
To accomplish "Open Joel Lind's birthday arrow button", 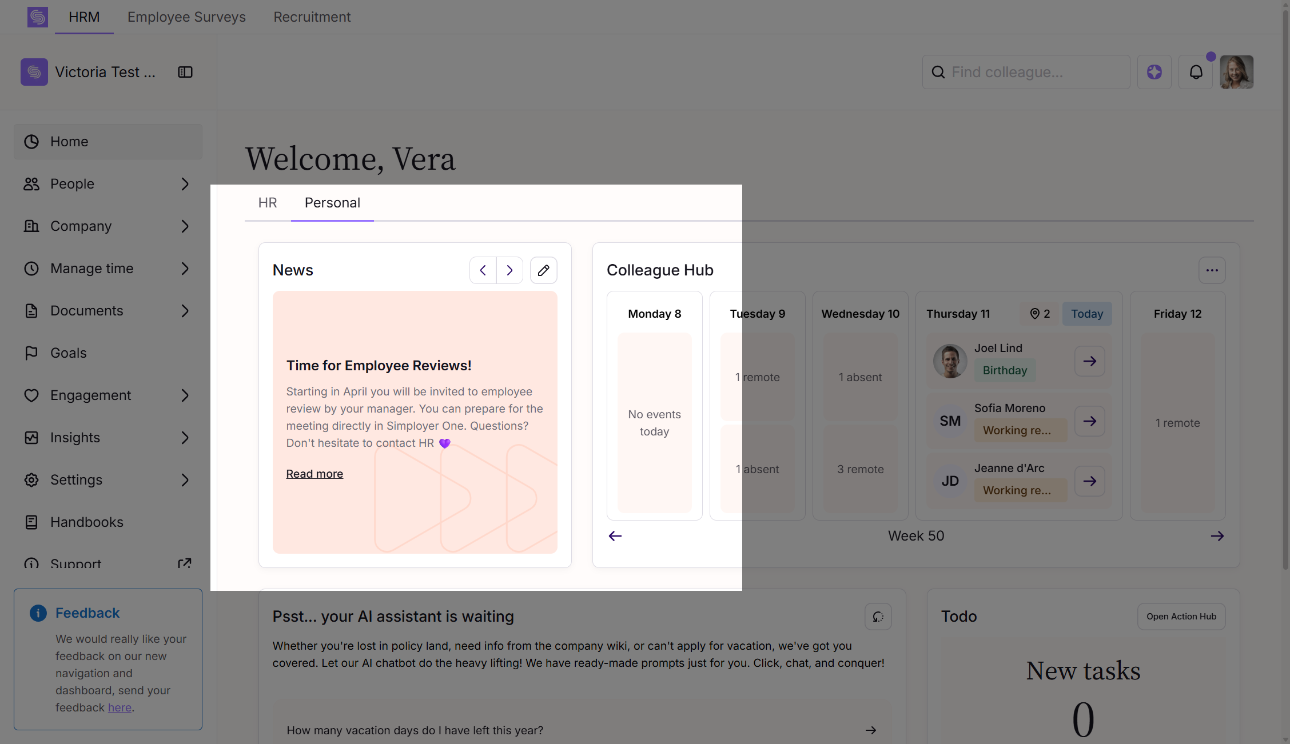I will coord(1089,361).
